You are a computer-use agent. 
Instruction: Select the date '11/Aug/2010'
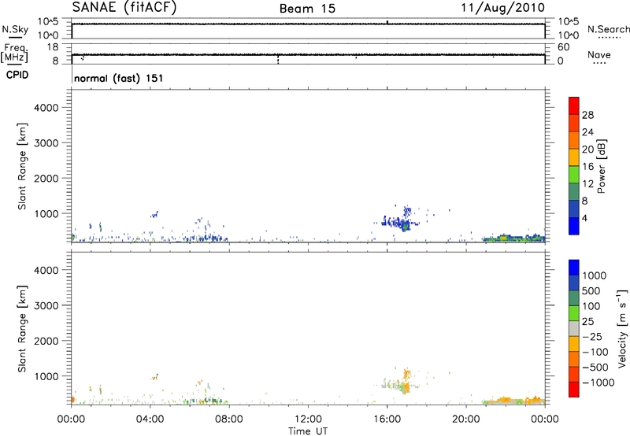(x=502, y=8)
